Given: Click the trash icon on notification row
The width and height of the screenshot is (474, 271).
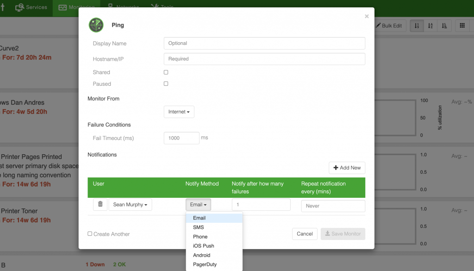Looking at the screenshot, I should pos(100,204).
